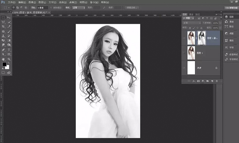Click the layer mask thumbnail on top layer

click(201, 38)
